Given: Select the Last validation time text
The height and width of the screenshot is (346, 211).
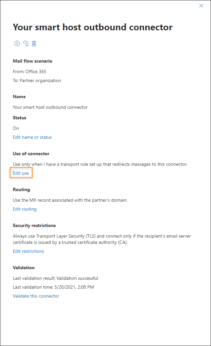Looking at the screenshot, I should [x=53, y=287].
